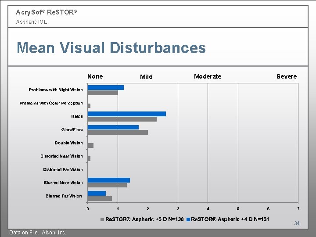The image size is (316, 237).
Task: Click the gray legend swatch for +3 D
Action: tap(102, 219)
